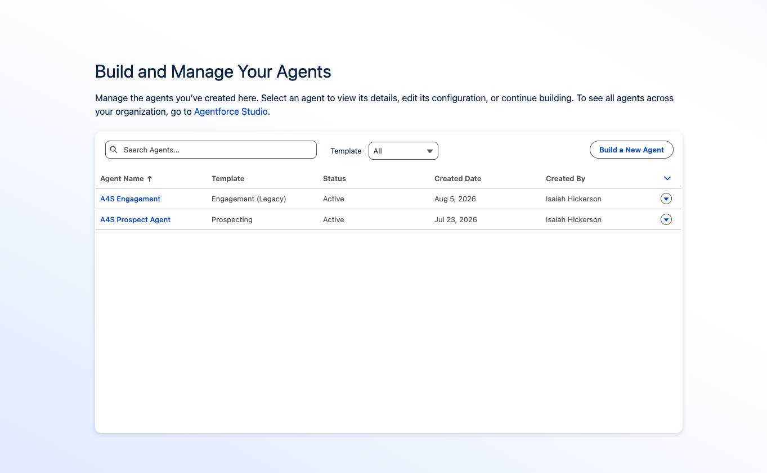Click the Template column header
This screenshot has height=473, width=767.
[228, 178]
